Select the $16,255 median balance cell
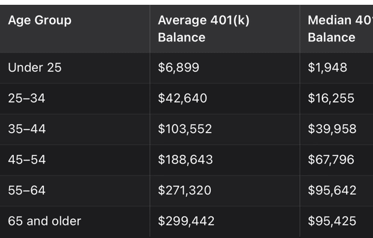 [x=331, y=98]
